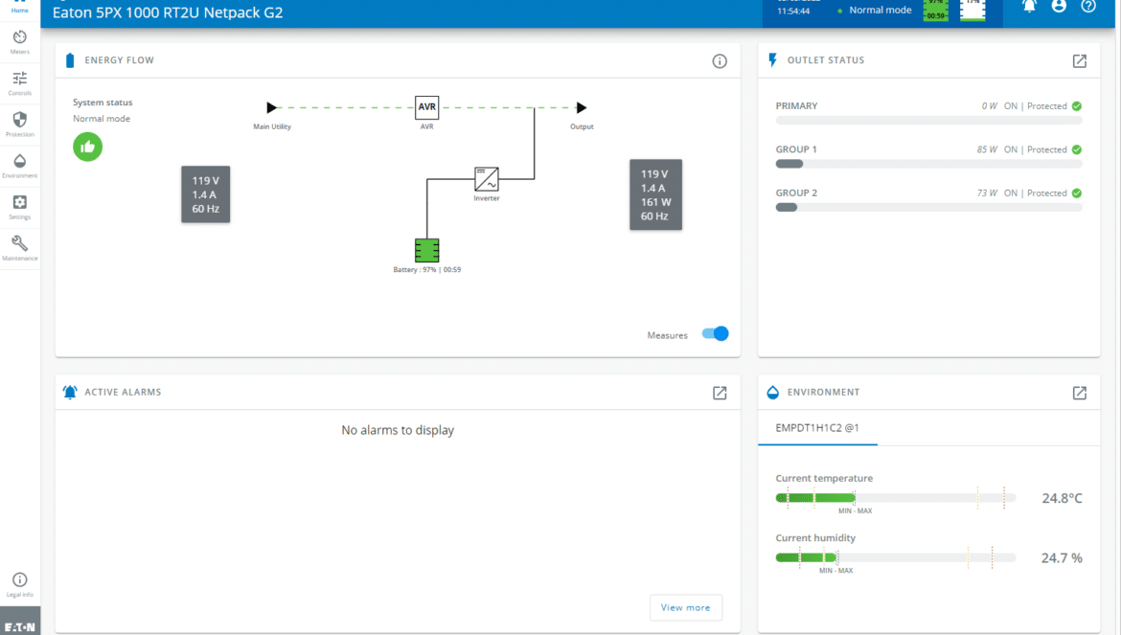The width and height of the screenshot is (1121, 635).
Task: Click the input measures box showing 119 V 60 Hz
Action: click(x=206, y=194)
